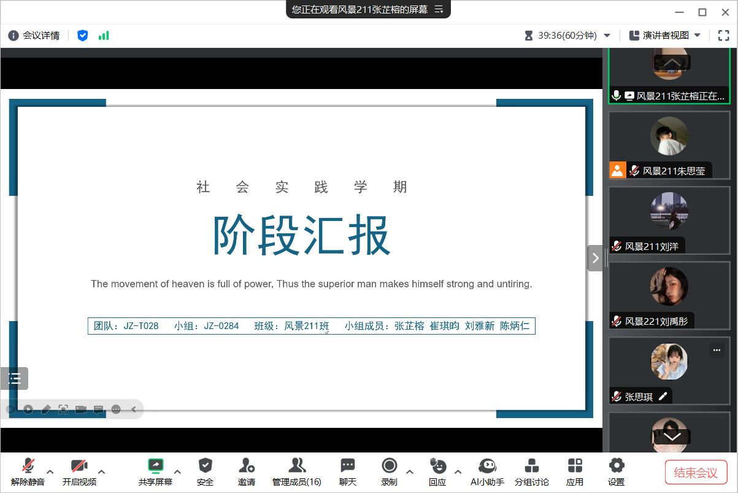Click the Manage members (管理成员) icon
738x493 pixels.
[x=297, y=466]
